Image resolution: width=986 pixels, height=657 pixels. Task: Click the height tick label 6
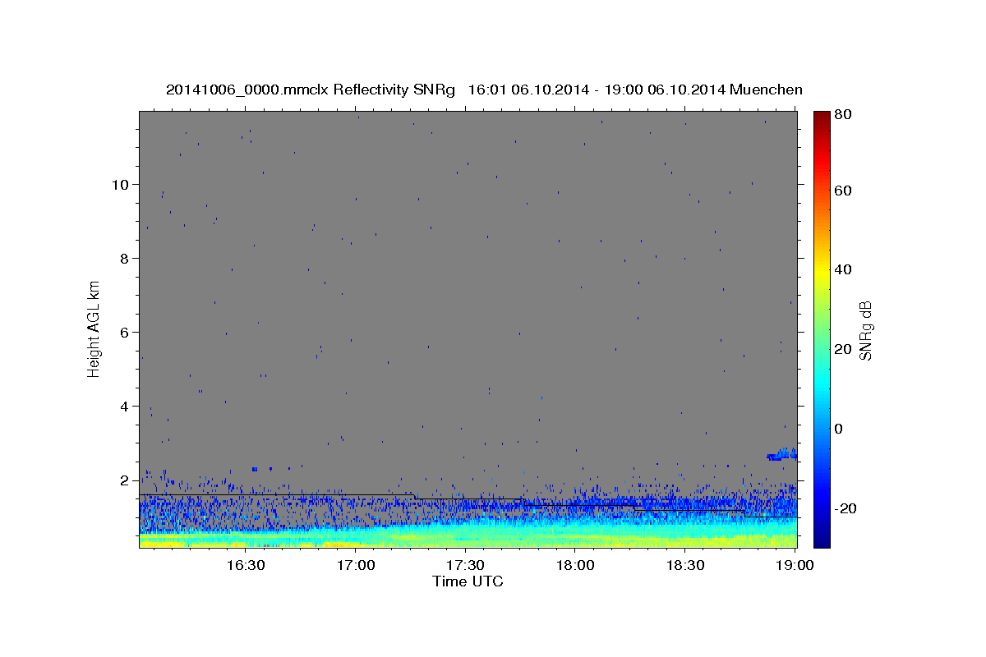pos(125,333)
